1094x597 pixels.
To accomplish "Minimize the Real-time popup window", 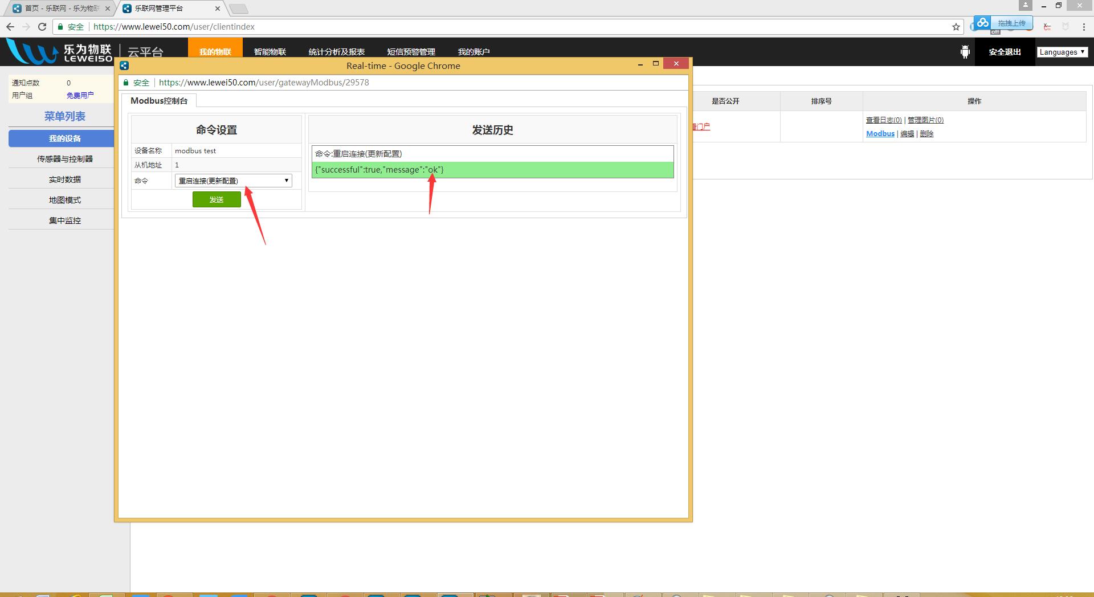I will [x=640, y=64].
